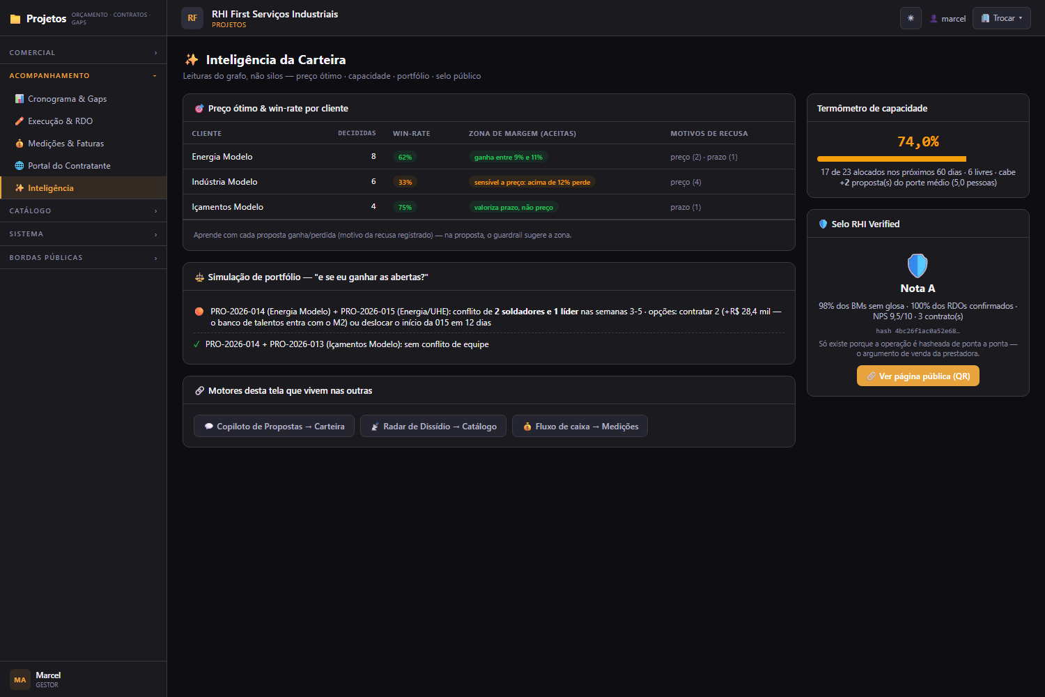Click the Projetos app title

pos(46,19)
